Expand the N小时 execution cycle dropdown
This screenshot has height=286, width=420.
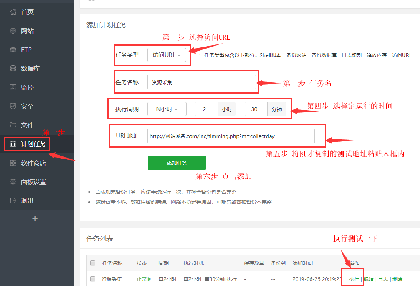click(167, 109)
